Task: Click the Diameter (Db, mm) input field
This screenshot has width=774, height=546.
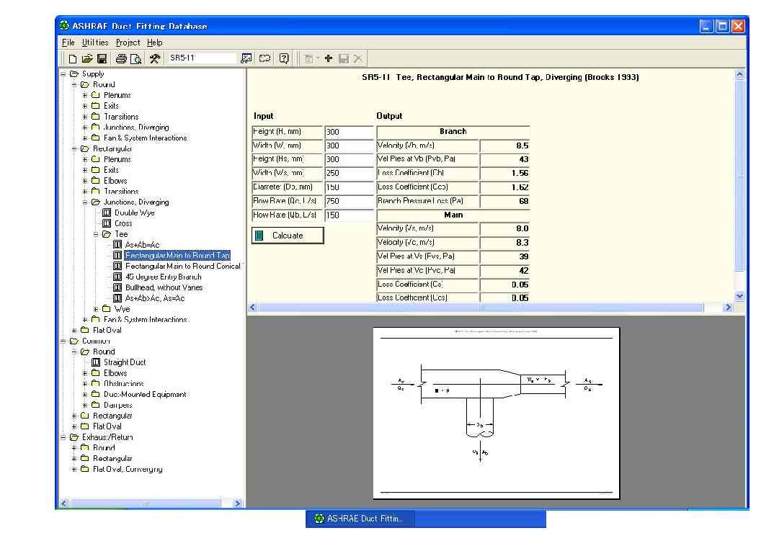Action: (x=349, y=187)
